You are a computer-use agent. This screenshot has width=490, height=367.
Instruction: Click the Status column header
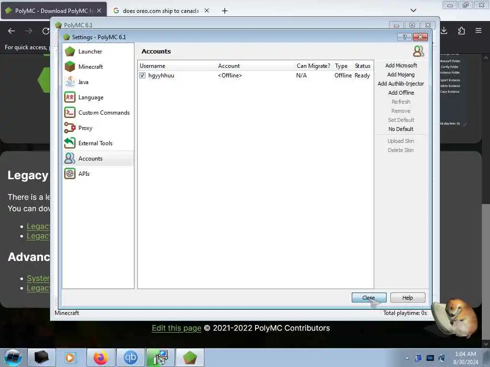pos(363,66)
